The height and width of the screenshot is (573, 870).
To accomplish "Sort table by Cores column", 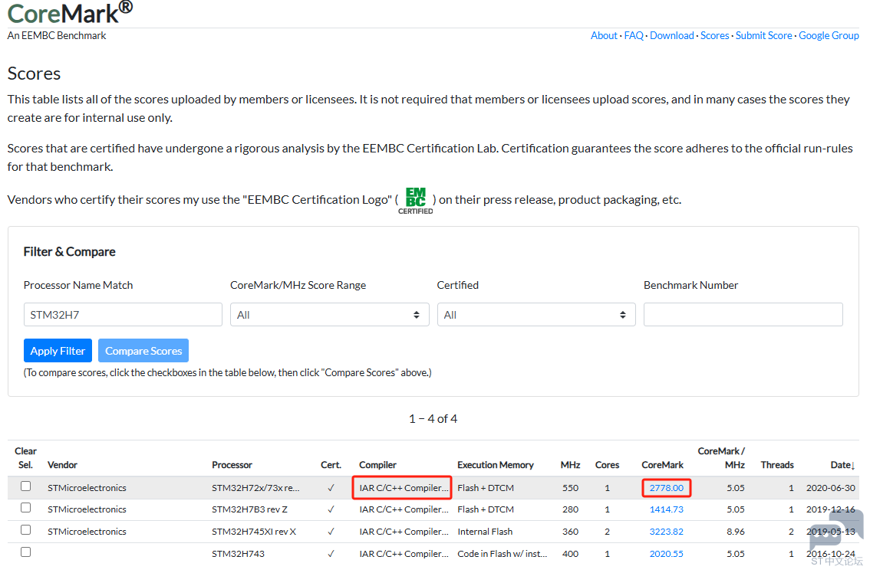I will [x=607, y=464].
